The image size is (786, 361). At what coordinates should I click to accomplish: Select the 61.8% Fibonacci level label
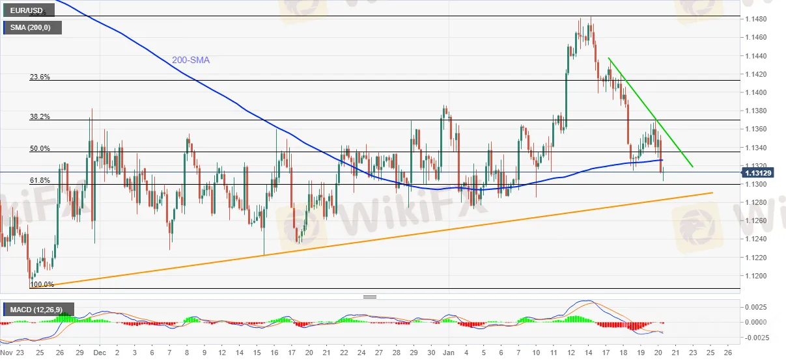[40, 180]
